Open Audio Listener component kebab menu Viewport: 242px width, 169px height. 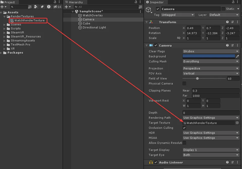[x=237, y=162]
